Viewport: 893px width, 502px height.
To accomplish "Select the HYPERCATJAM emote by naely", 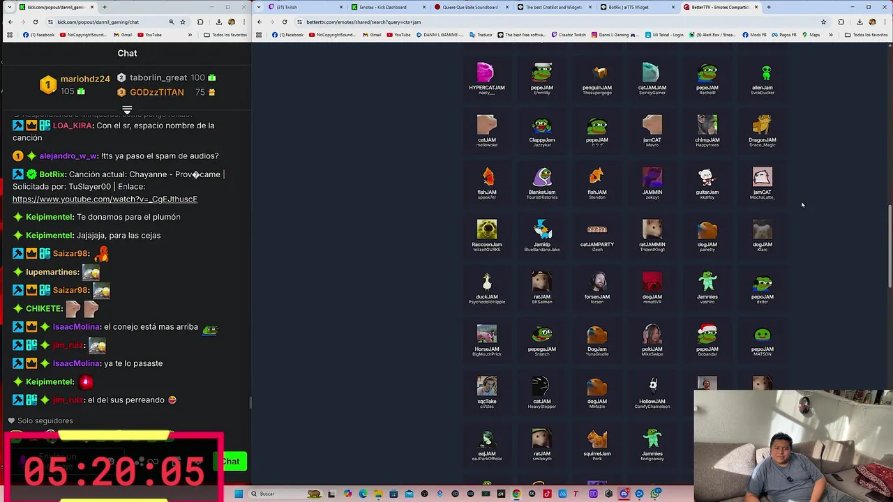I will pos(486,78).
